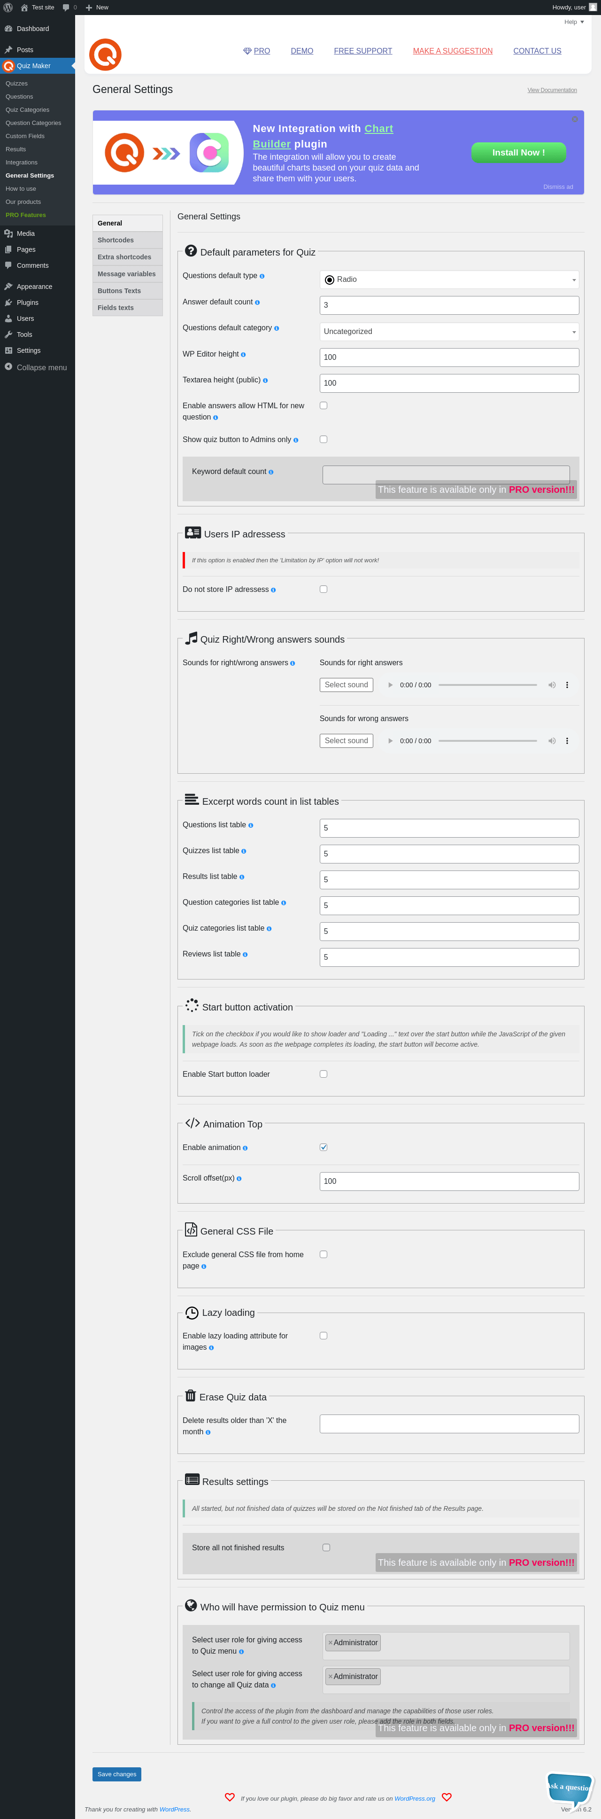601x1819 pixels.
Task: Select sound for right answers
Action: click(x=347, y=685)
